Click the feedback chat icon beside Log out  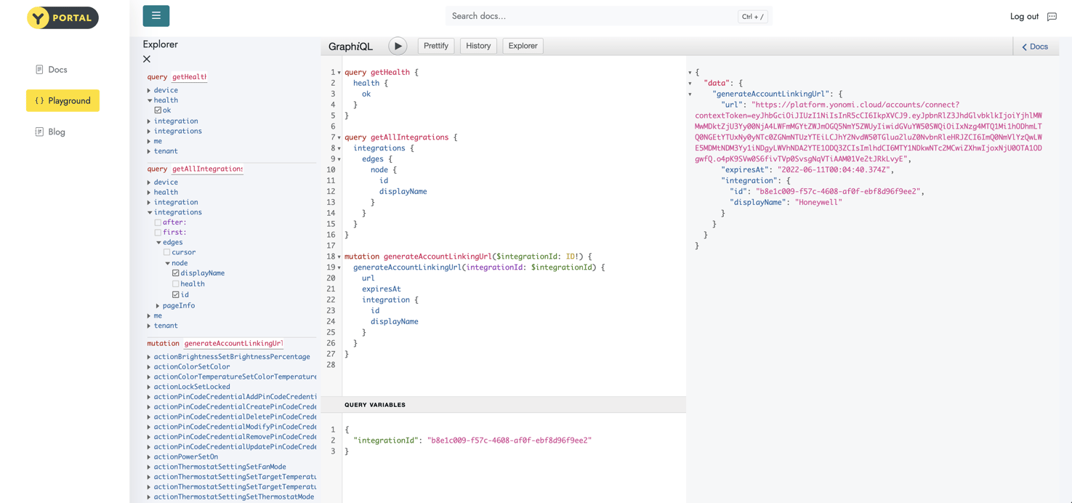click(x=1052, y=17)
